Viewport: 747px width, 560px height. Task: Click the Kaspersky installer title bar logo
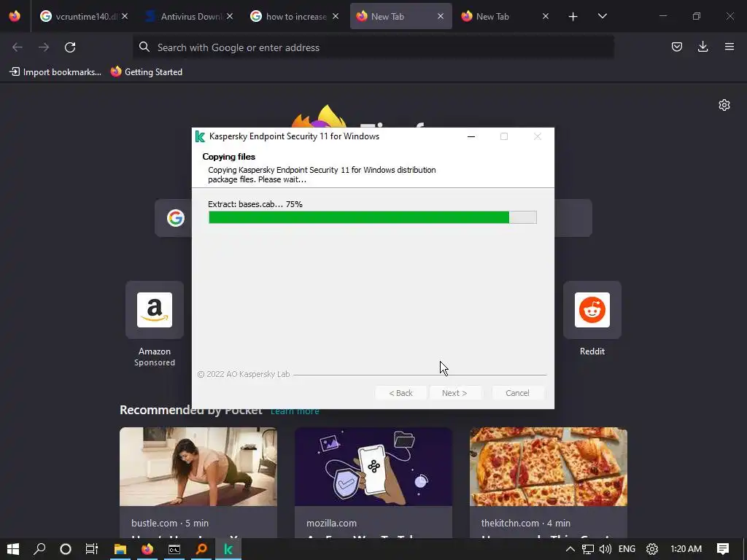click(x=200, y=136)
